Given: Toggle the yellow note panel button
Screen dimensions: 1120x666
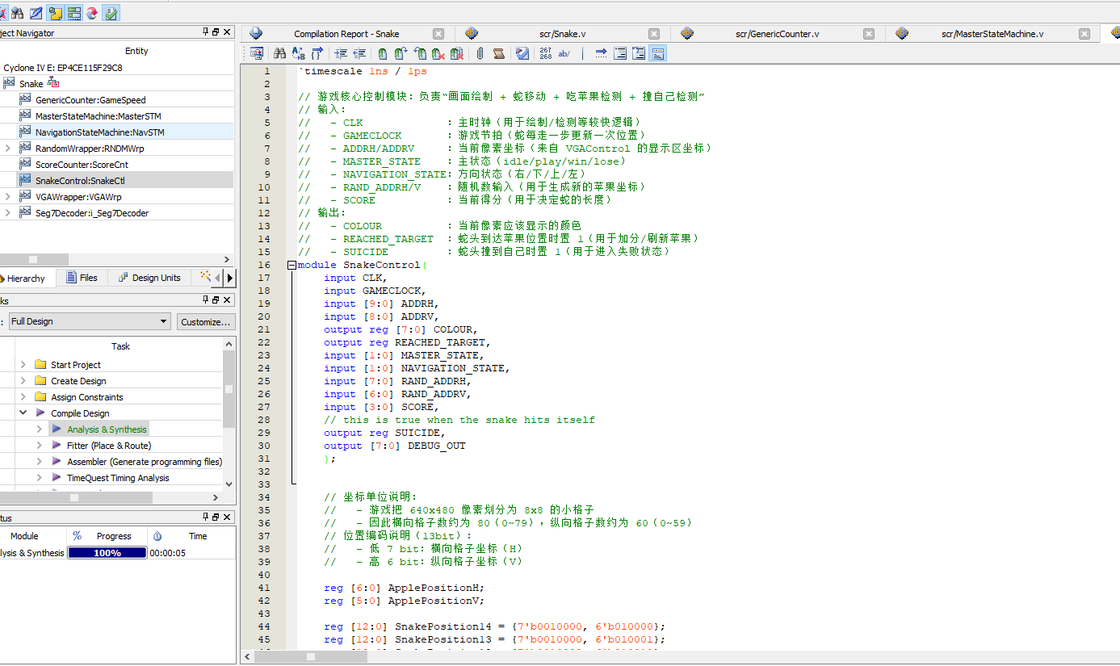Looking at the screenshot, I should point(56,13).
